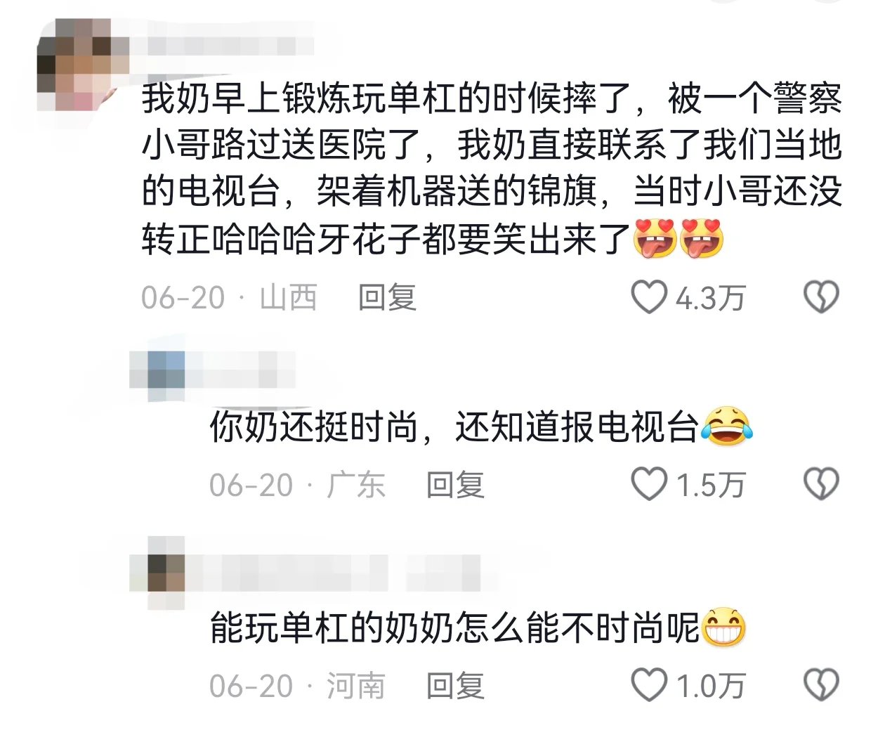
Task: Tap the broken-heart dislike on the Shanxi comment
Action: [x=821, y=297]
